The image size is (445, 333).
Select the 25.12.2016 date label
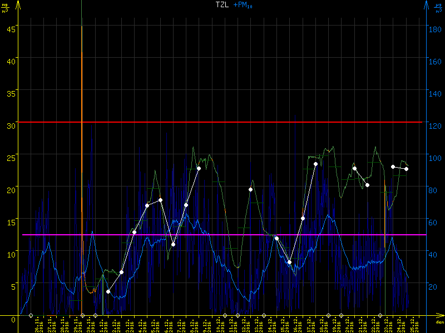point(407,325)
